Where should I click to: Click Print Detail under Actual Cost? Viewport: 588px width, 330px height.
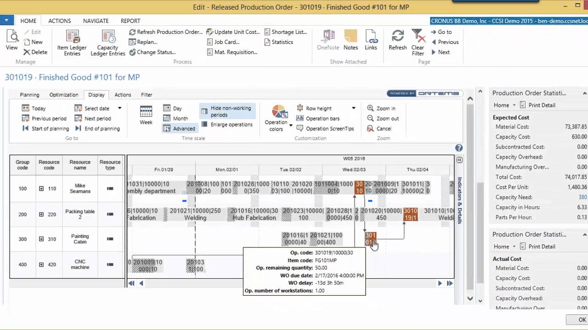pos(537,246)
